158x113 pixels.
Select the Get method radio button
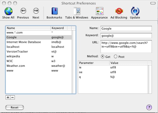103,56
